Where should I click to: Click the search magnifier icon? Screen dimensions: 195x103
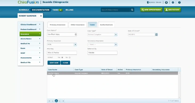click(x=132, y=10)
